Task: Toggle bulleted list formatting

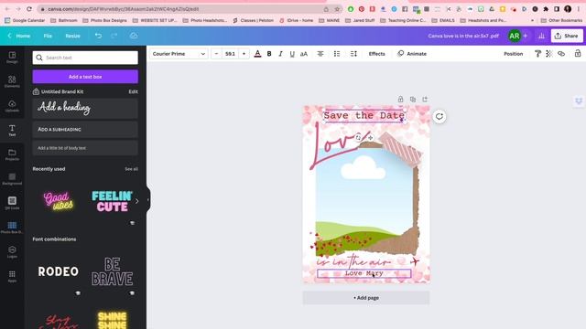Action: coord(337,54)
